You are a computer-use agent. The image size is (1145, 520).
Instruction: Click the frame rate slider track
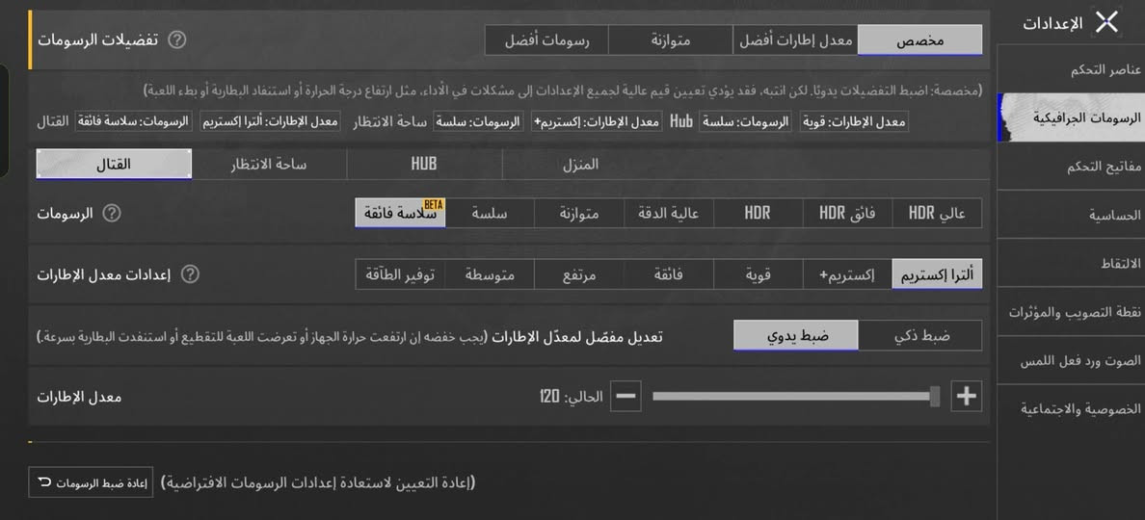pyautogui.click(x=796, y=396)
